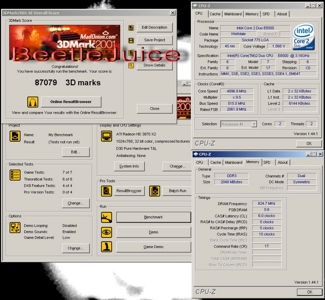Open the Processor #1 selection dropdown
The width and height of the screenshot is (325, 300).
pos(254,124)
